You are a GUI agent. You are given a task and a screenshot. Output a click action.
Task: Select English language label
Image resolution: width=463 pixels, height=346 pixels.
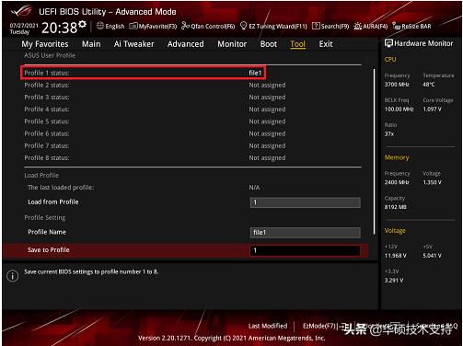115,27
